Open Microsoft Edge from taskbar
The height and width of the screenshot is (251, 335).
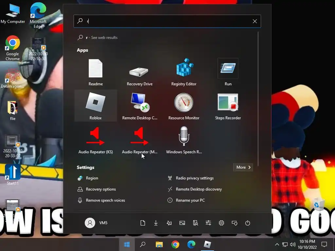coord(191,244)
